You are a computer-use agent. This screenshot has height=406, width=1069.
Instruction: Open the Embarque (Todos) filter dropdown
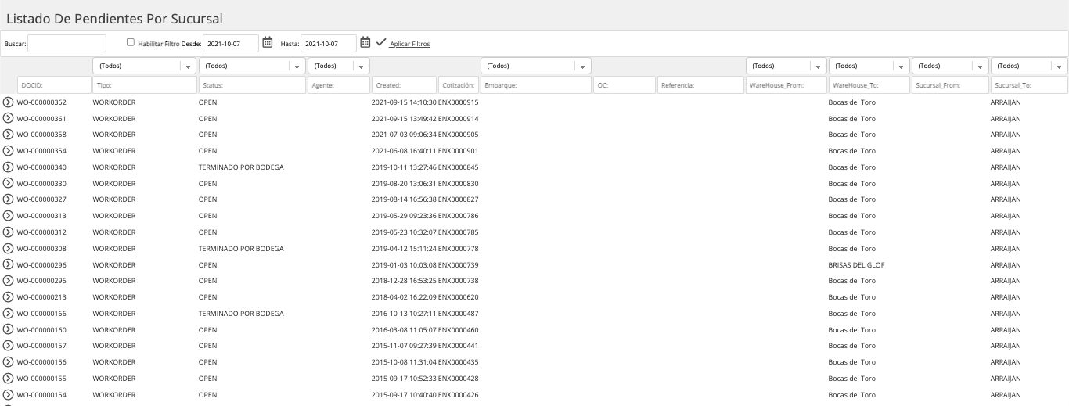[x=535, y=66]
